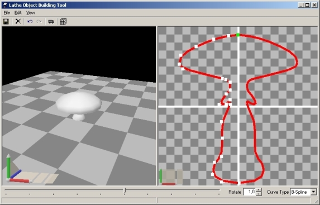The width and height of the screenshot is (320, 205).
Task: Click the bottom slider thumb
Action: 125,190
